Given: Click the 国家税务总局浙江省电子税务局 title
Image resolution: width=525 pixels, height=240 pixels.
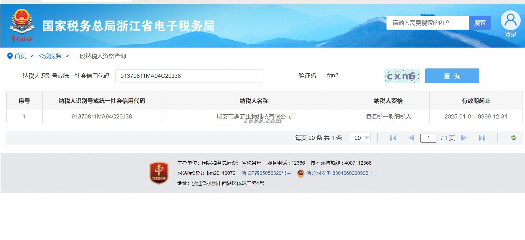Looking at the screenshot, I should tap(128, 26).
